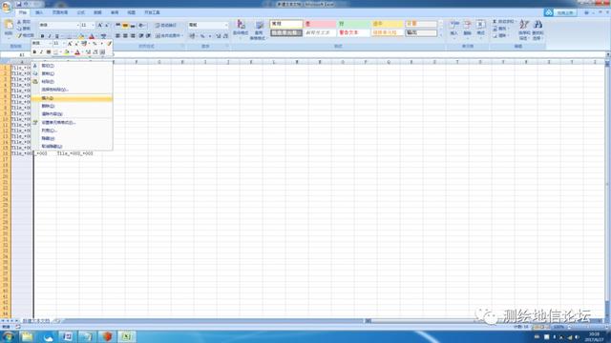
Task: Decrease decimal places in ribbon number group
Action: [x=225, y=36]
